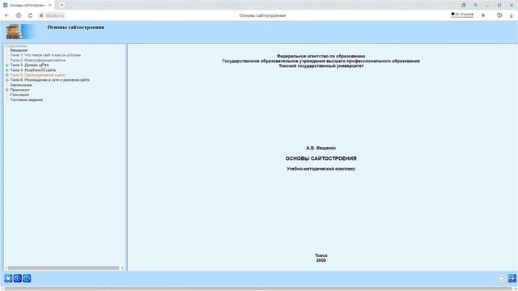Open Глоссарий in contents tree
Image resolution: width=518 pixels, height=291 pixels.
coord(19,95)
